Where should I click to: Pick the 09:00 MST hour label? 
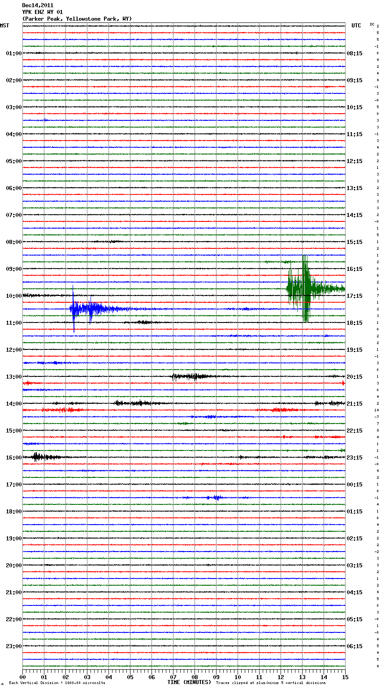click(x=13, y=269)
